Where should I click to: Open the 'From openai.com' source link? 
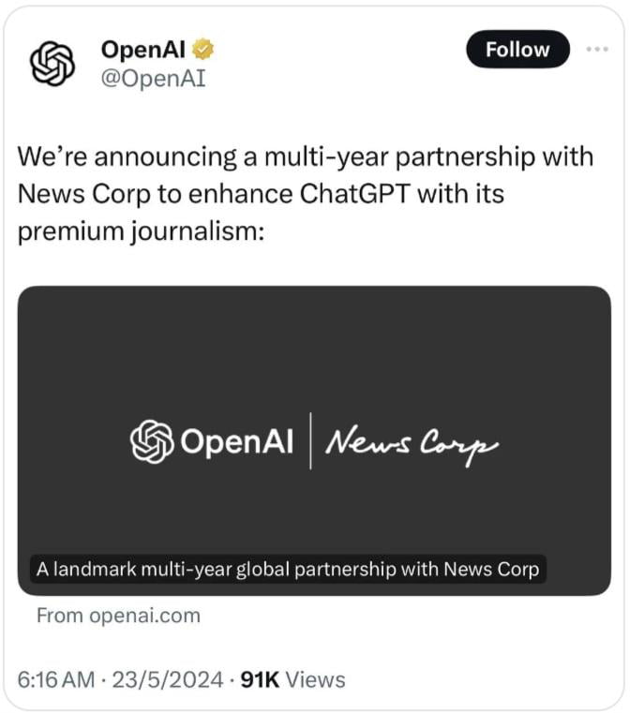pyautogui.click(x=118, y=616)
